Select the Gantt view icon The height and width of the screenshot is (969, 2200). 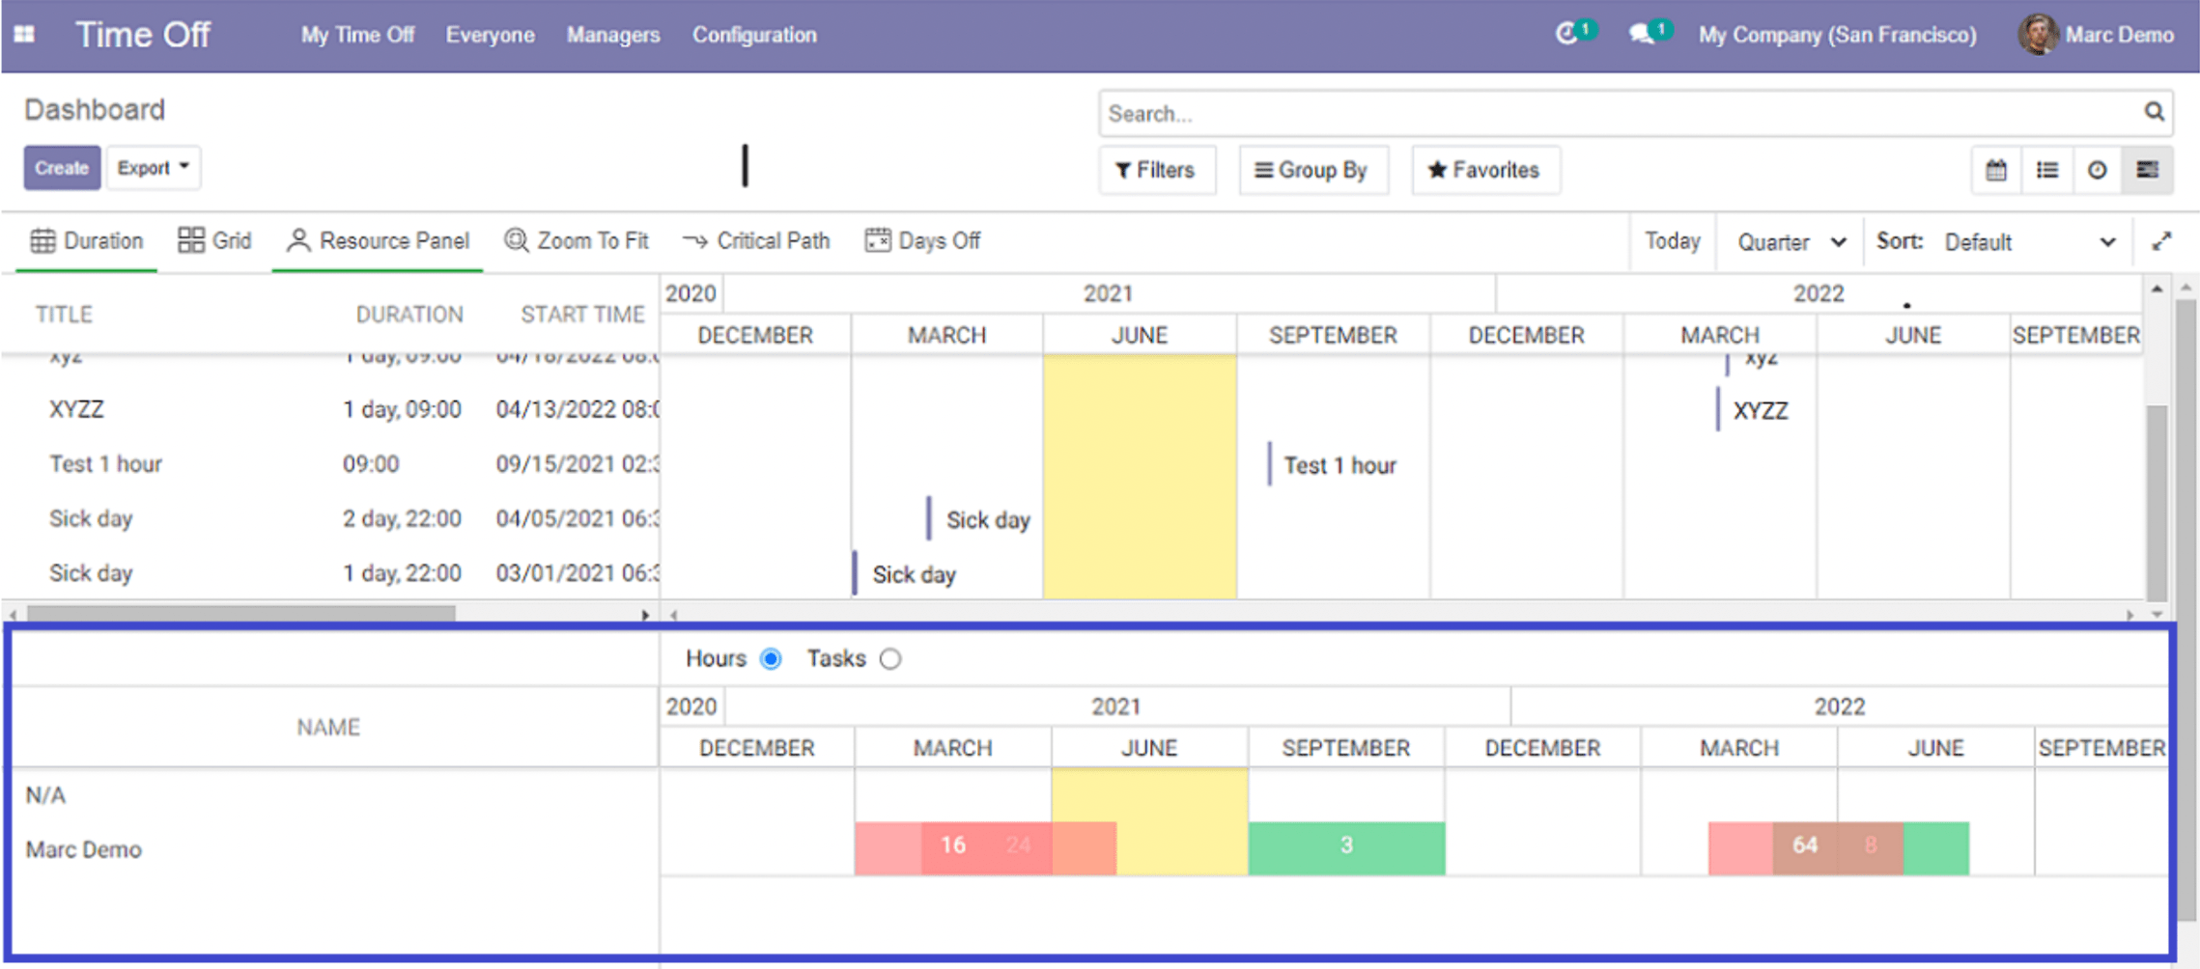pos(2147,171)
